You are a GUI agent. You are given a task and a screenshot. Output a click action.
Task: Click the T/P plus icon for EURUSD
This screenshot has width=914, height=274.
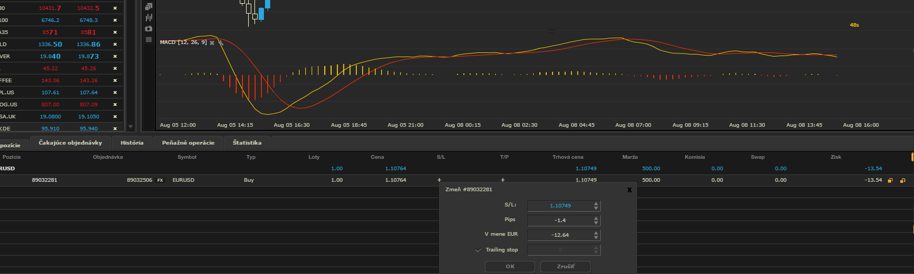click(503, 180)
